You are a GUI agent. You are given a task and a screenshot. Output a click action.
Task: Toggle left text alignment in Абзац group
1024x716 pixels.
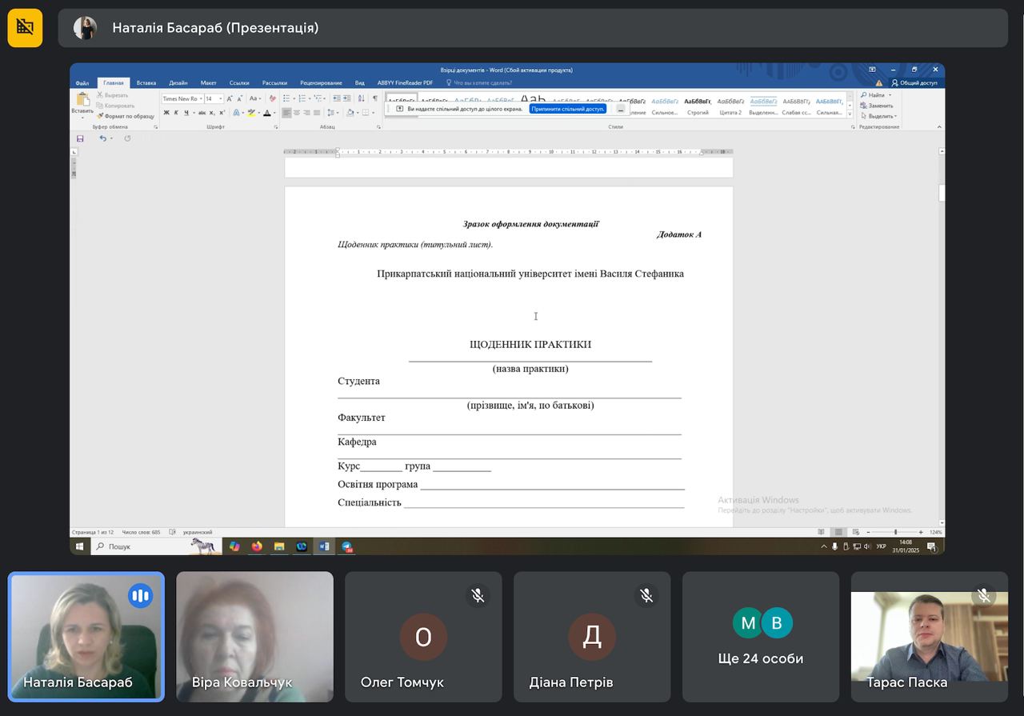coord(286,113)
